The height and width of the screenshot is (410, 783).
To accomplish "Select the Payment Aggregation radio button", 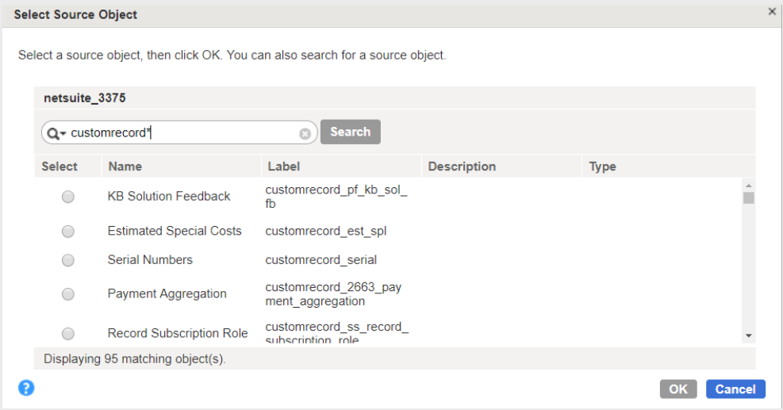I will click(x=68, y=294).
